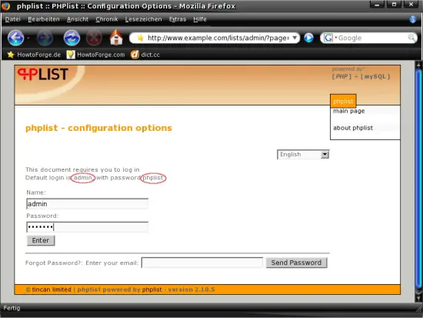Image resolution: width=423 pixels, height=318 pixels.
Task: Open the English language dropdown
Action: (303, 155)
